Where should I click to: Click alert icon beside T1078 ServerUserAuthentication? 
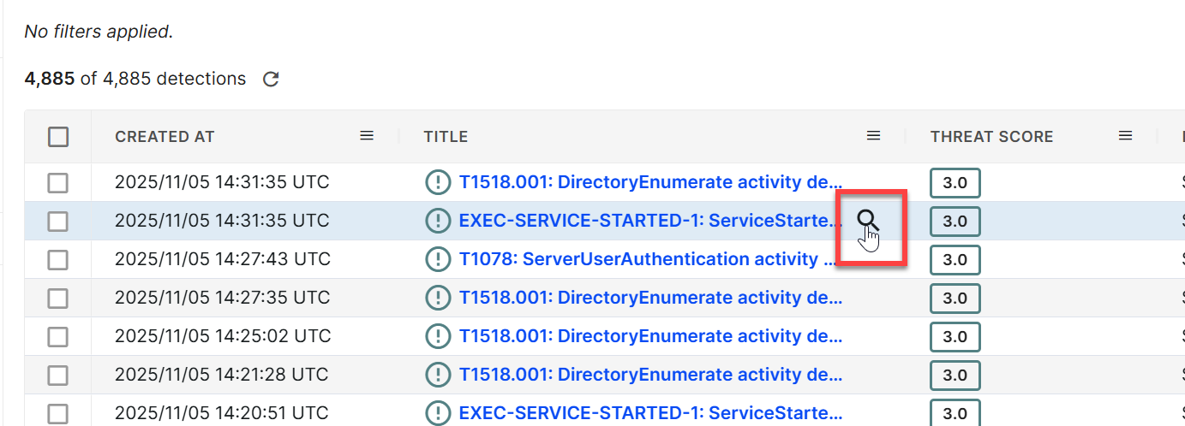tap(438, 259)
